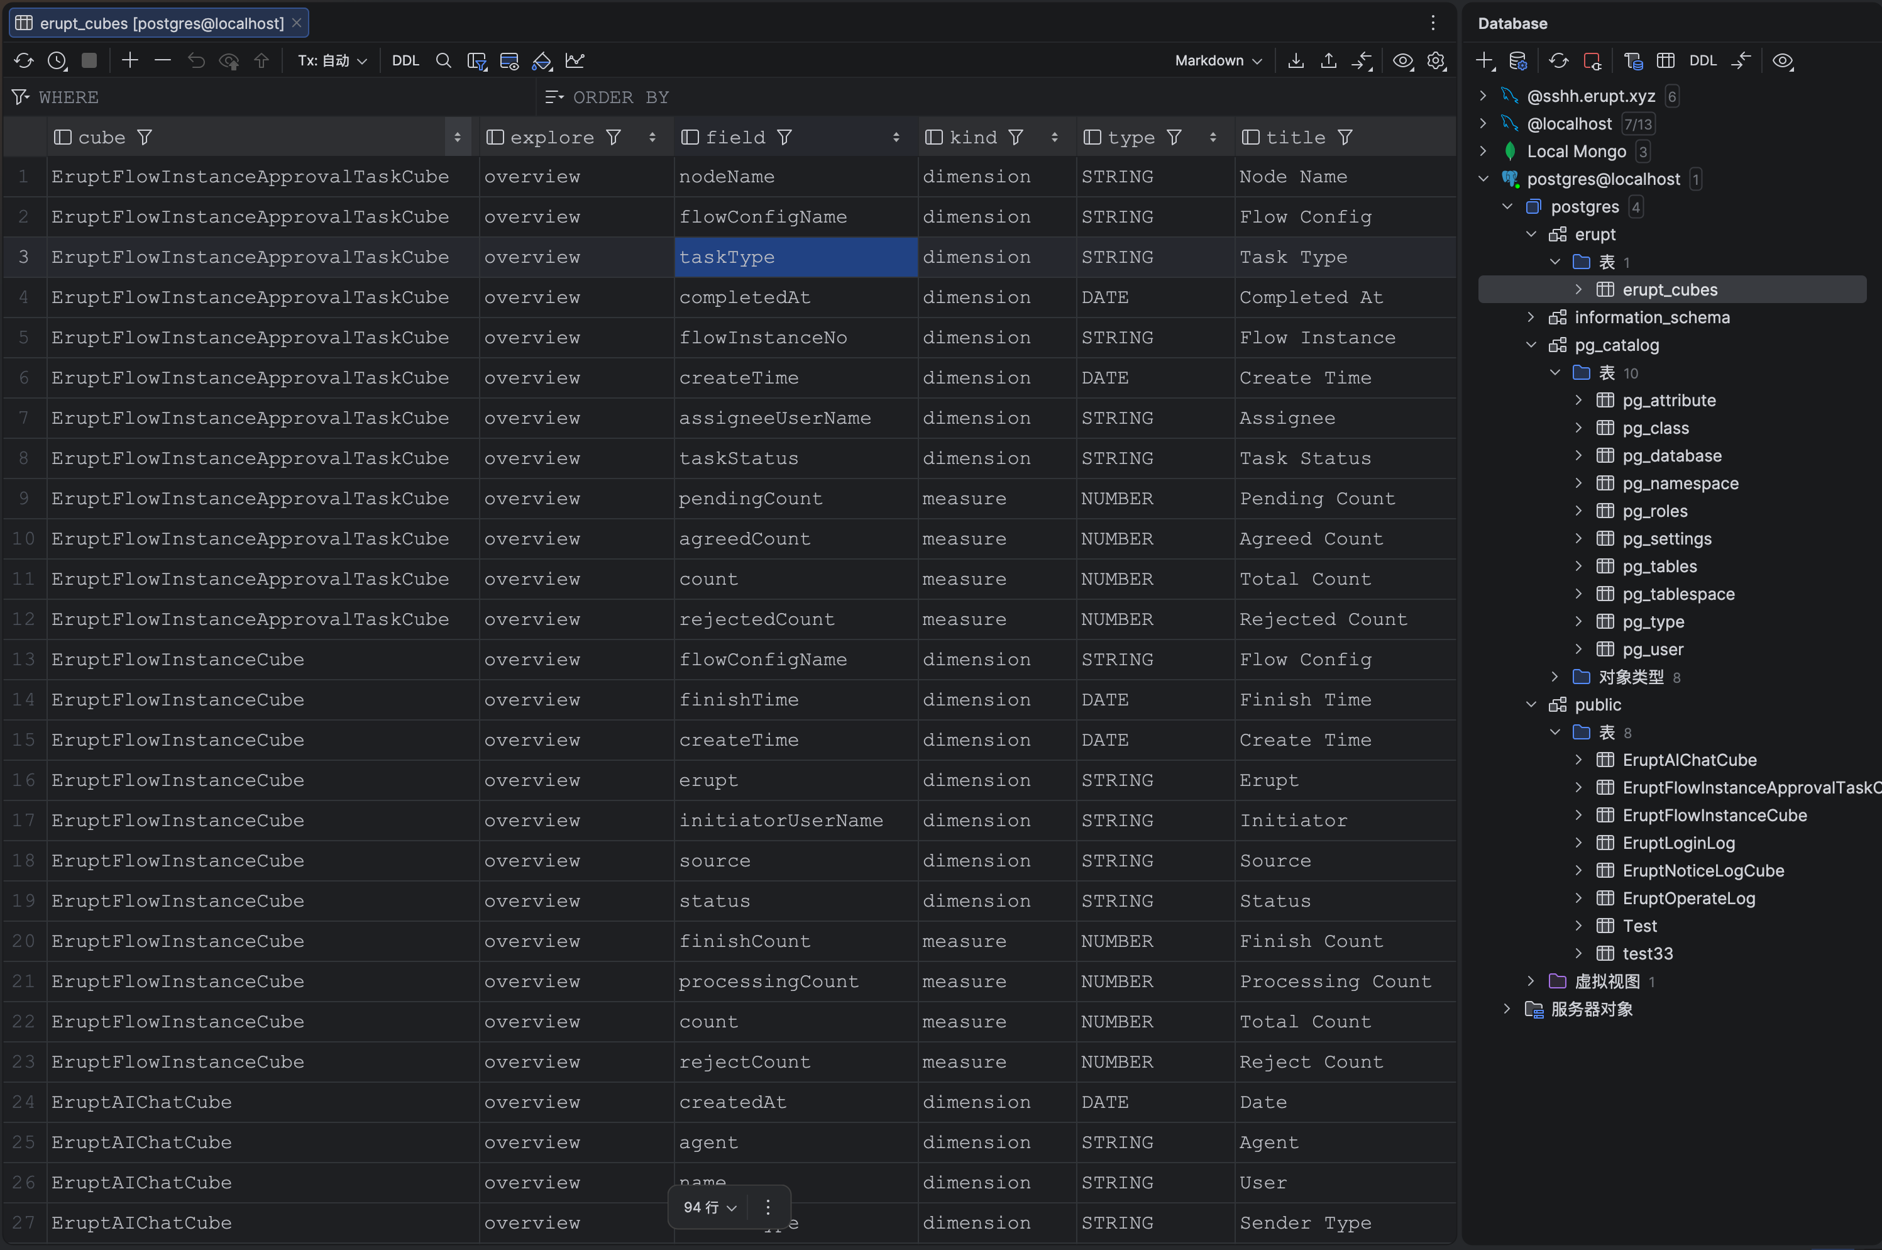Revert selected changes with the undo arrow
This screenshot has height=1250, width=1882.
pos(196,60)
